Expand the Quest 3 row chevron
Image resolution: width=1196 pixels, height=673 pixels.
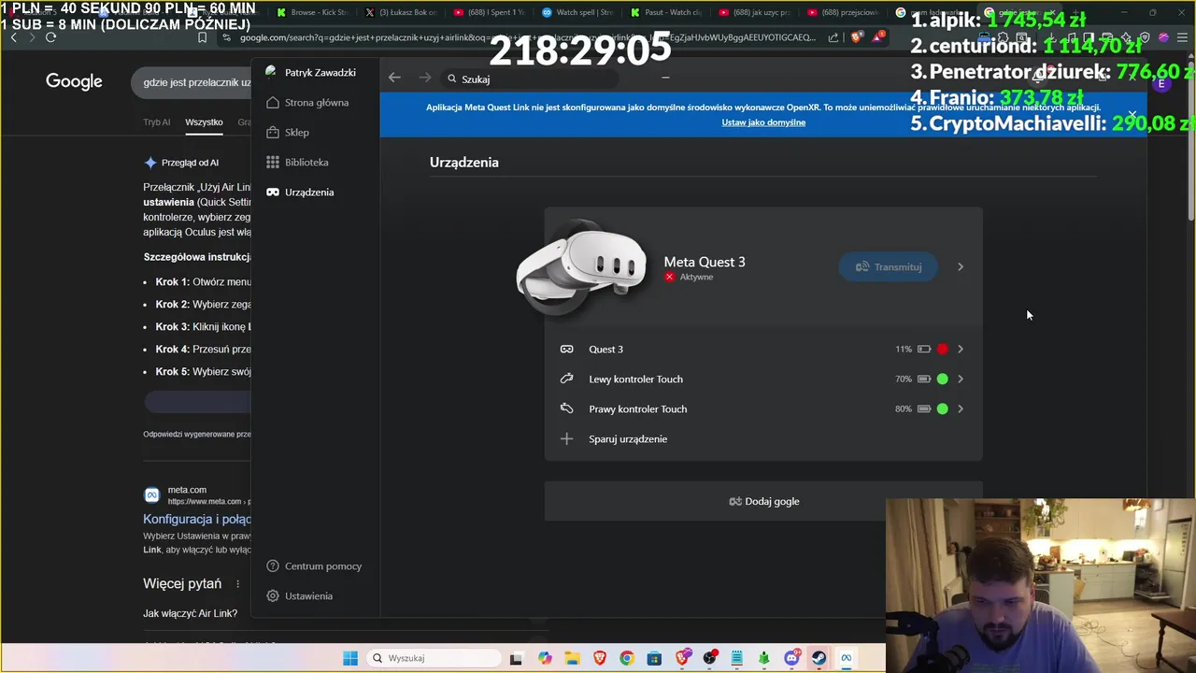[961, 350]
